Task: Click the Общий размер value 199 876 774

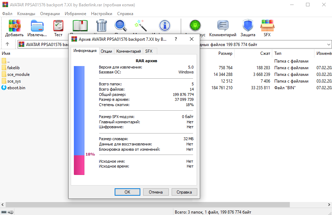Action: (x=183, y=95)
